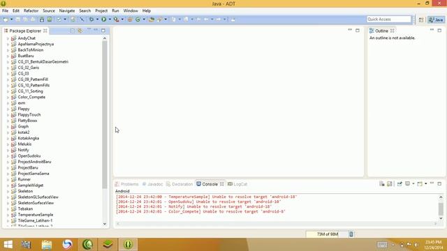Select the Java perspective button
Image resolution: width=447 pixels, height=251 pixels.
[436, 20]
